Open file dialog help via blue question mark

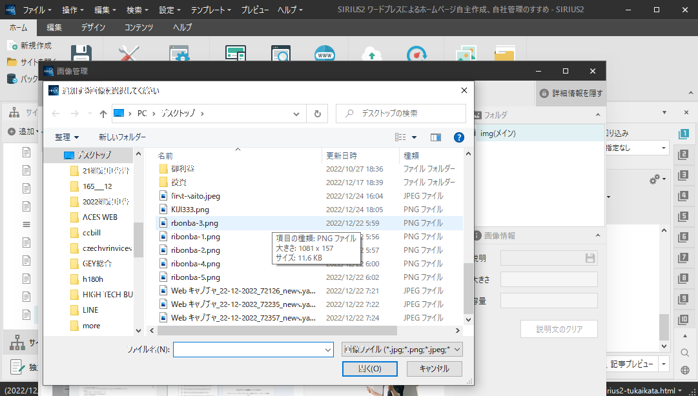459,137
